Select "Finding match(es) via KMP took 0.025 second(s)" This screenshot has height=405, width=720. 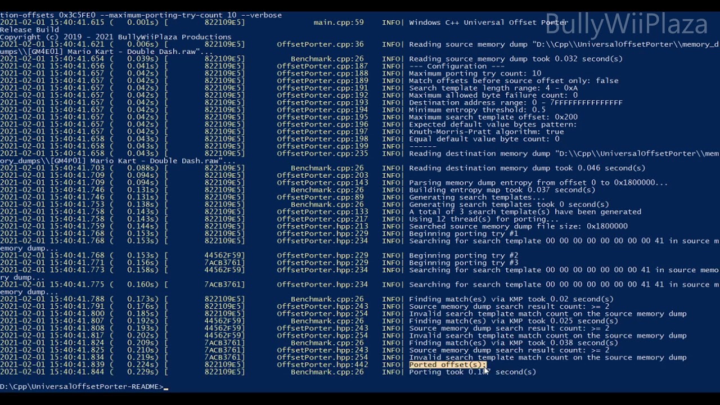514,321
